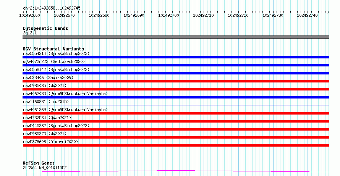
Task: Open variant nsv4737534 (Quan2021) label
Action: pos(47,118)
